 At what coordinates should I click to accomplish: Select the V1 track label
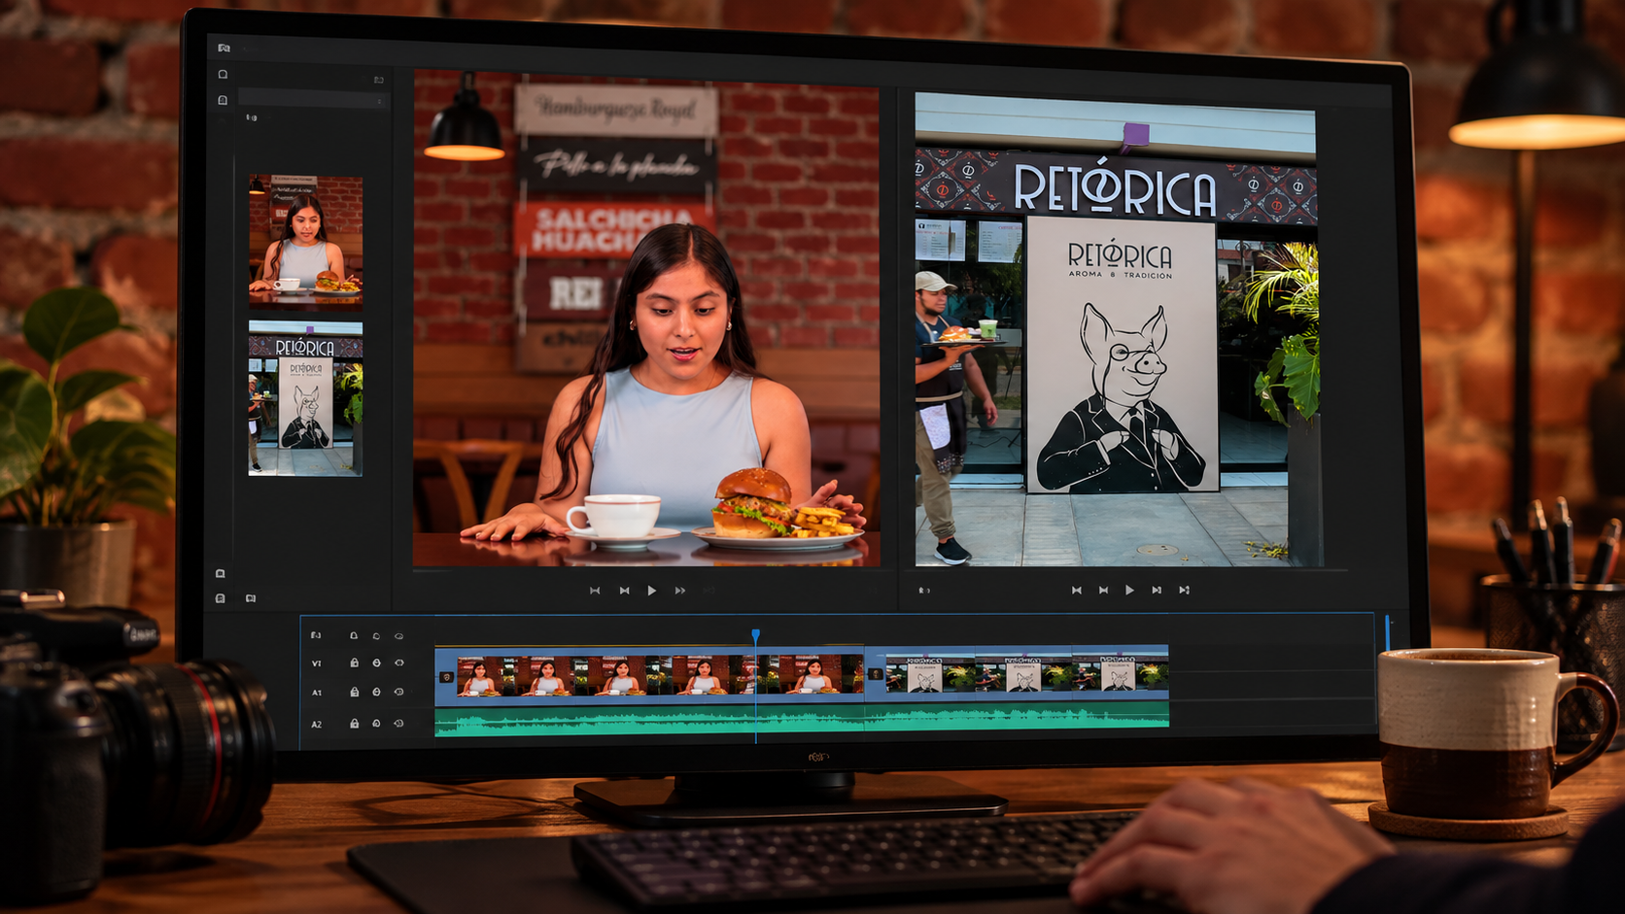point(316,663)
